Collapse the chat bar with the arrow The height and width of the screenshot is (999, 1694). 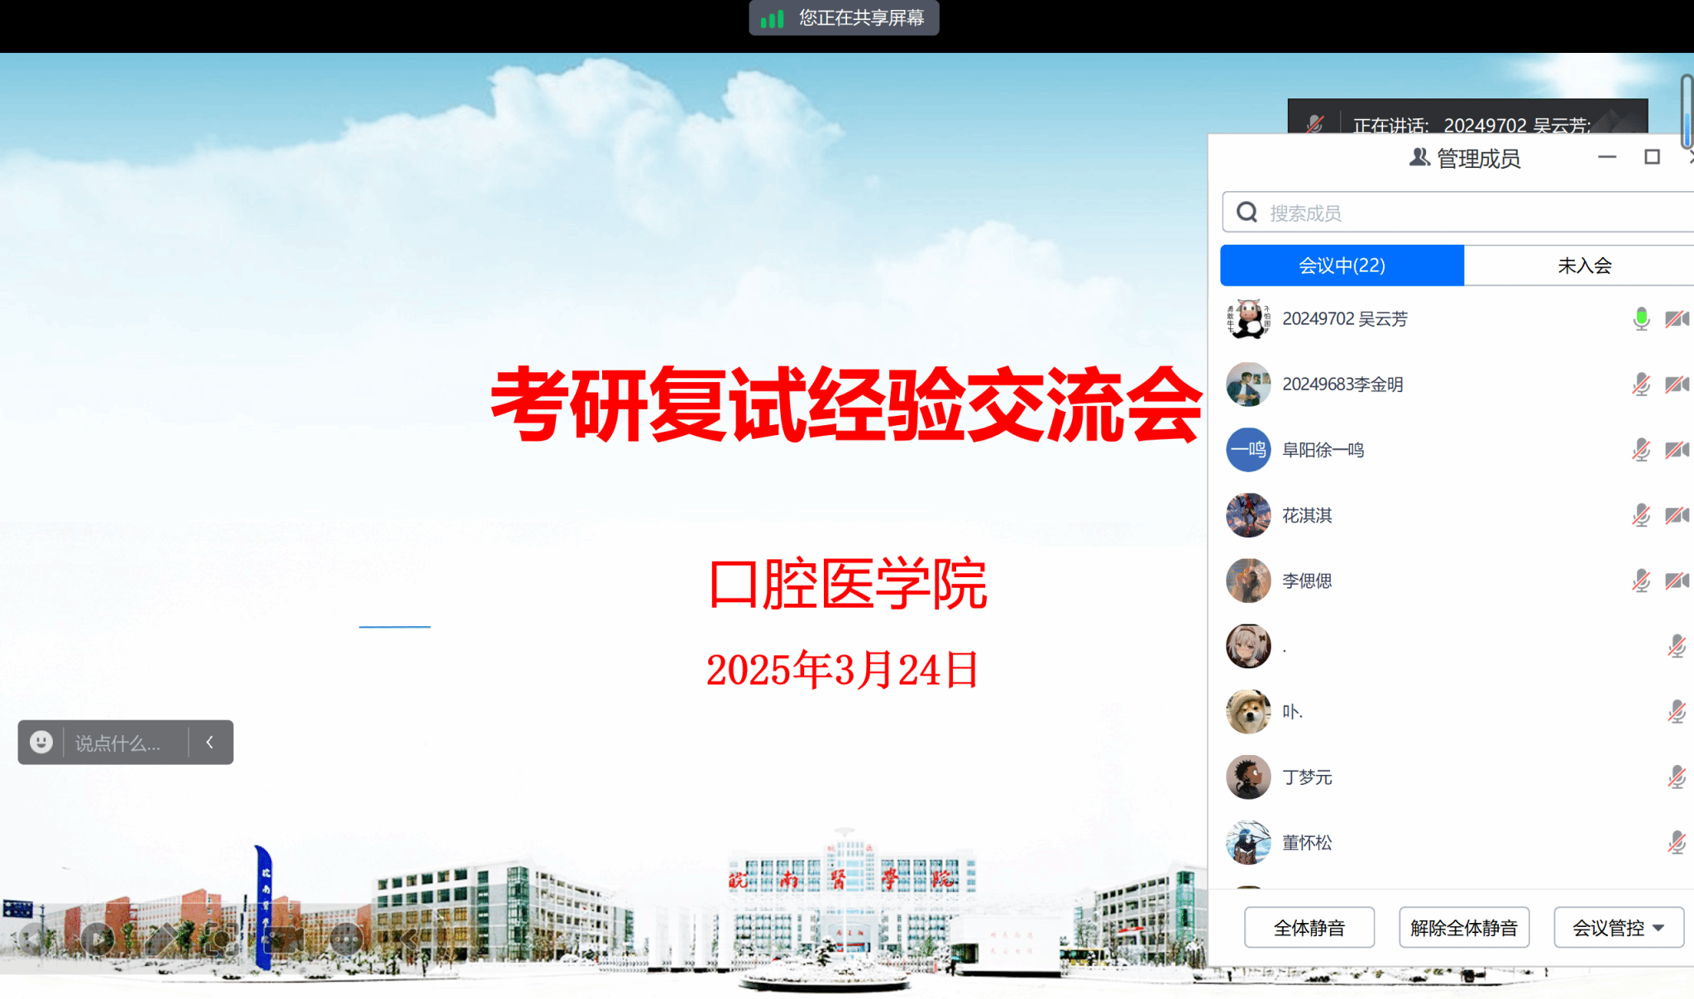210,742
